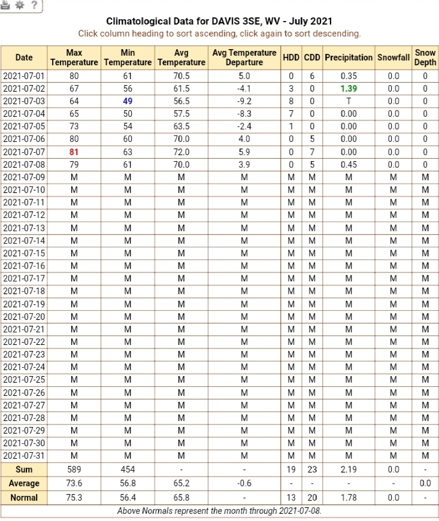Sort by Avg Temperature Departure column
The image size is (439, 521).
tap(244, 57)
